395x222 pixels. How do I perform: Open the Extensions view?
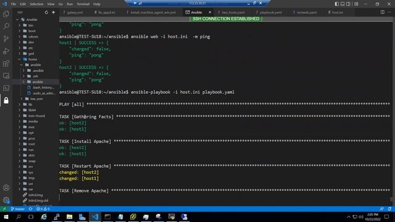[x=6, y=63]
